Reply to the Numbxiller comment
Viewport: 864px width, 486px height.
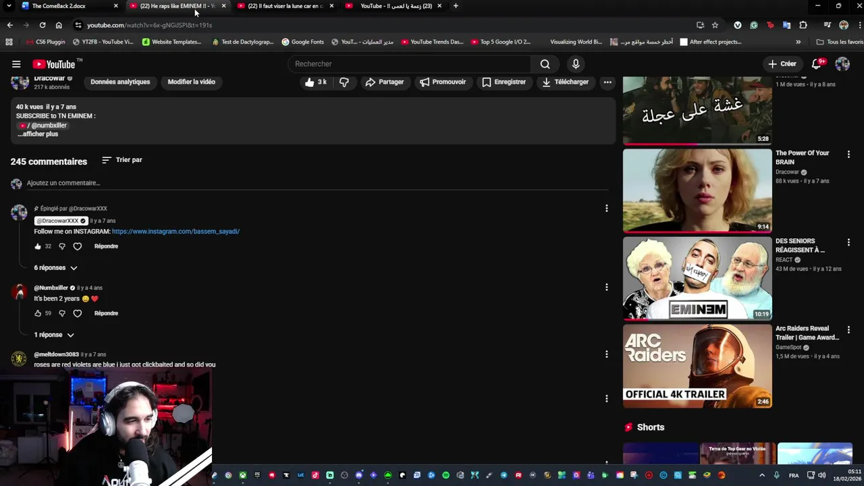click(x=106, y=313)
